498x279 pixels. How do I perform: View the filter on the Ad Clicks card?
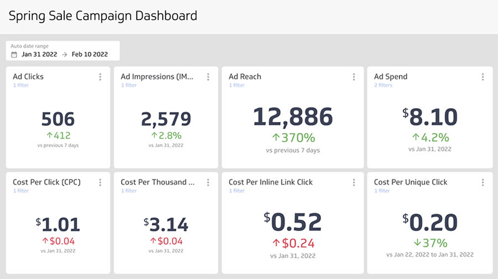21,85
